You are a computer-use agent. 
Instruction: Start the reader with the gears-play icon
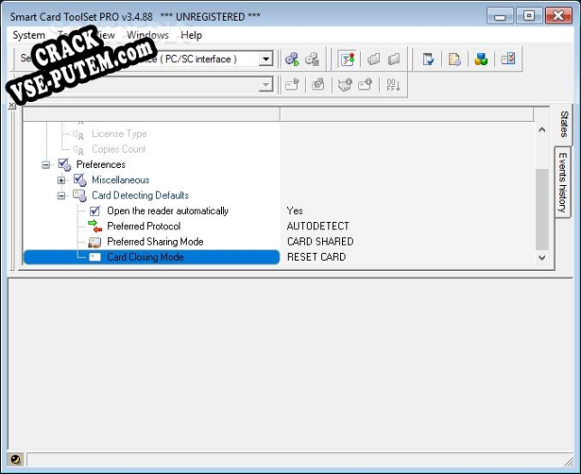tap(292, 59)
